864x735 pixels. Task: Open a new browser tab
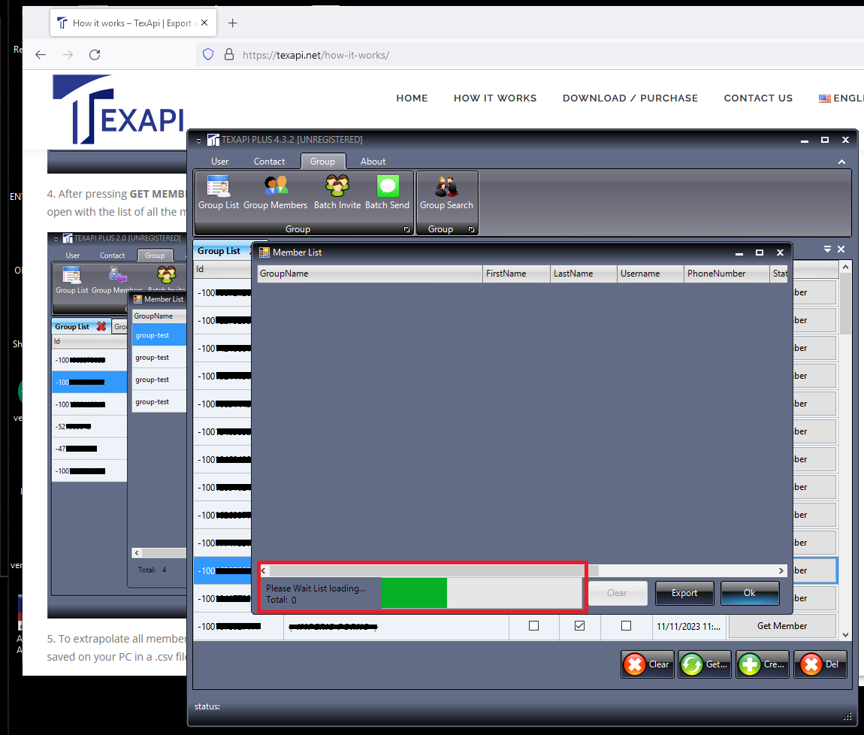point(233,23)
